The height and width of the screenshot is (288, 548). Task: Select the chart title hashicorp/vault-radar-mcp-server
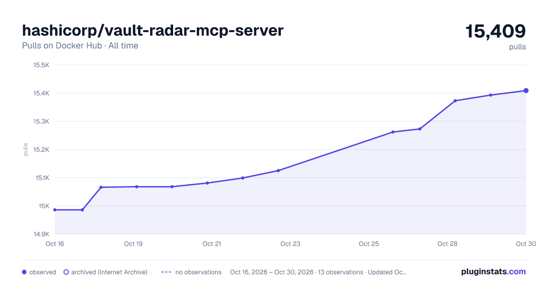pyautogui.click(x=153, y=30)
